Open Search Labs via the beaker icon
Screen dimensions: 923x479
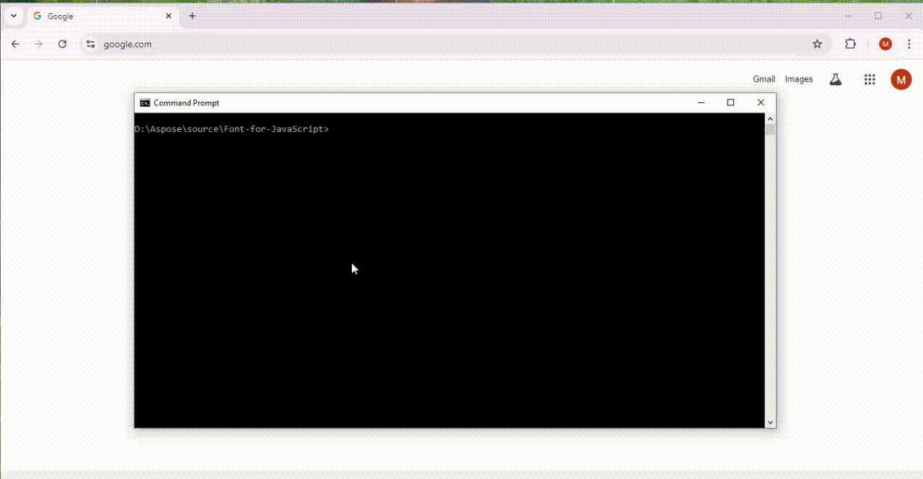(835, 79)
